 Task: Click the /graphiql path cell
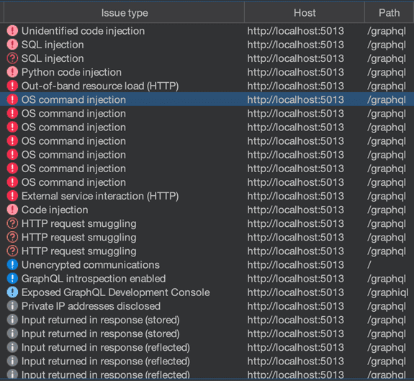pos(387,292)
